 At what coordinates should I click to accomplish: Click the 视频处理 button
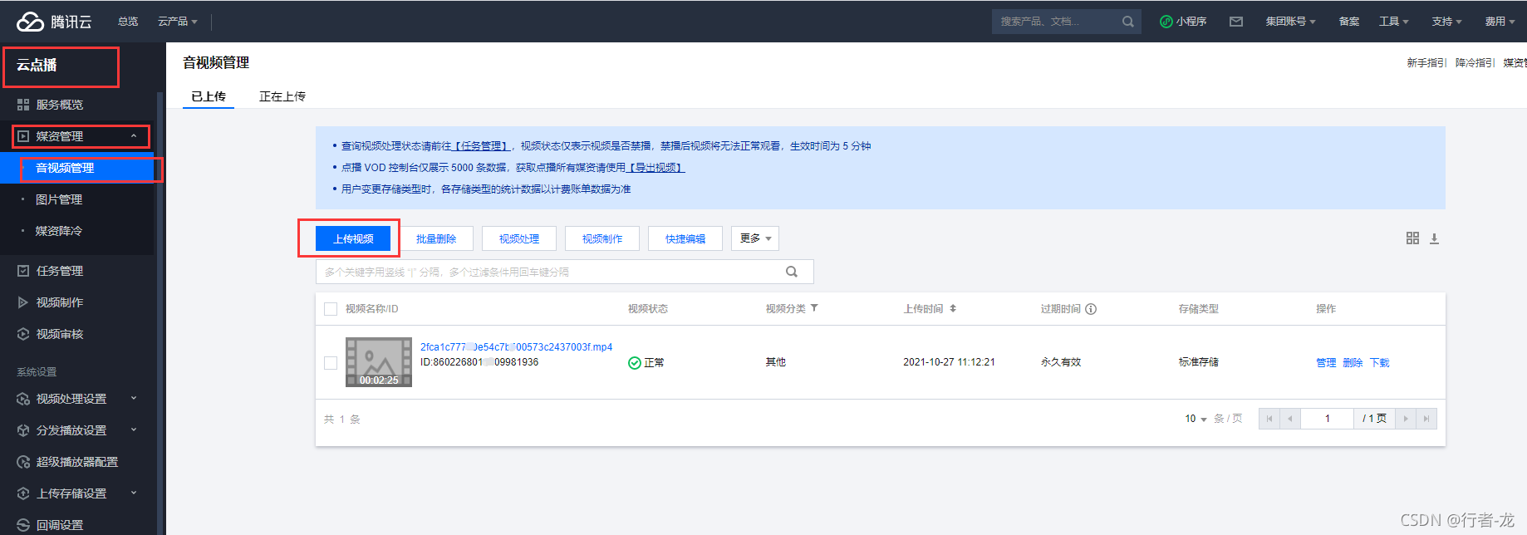point(519,238)
